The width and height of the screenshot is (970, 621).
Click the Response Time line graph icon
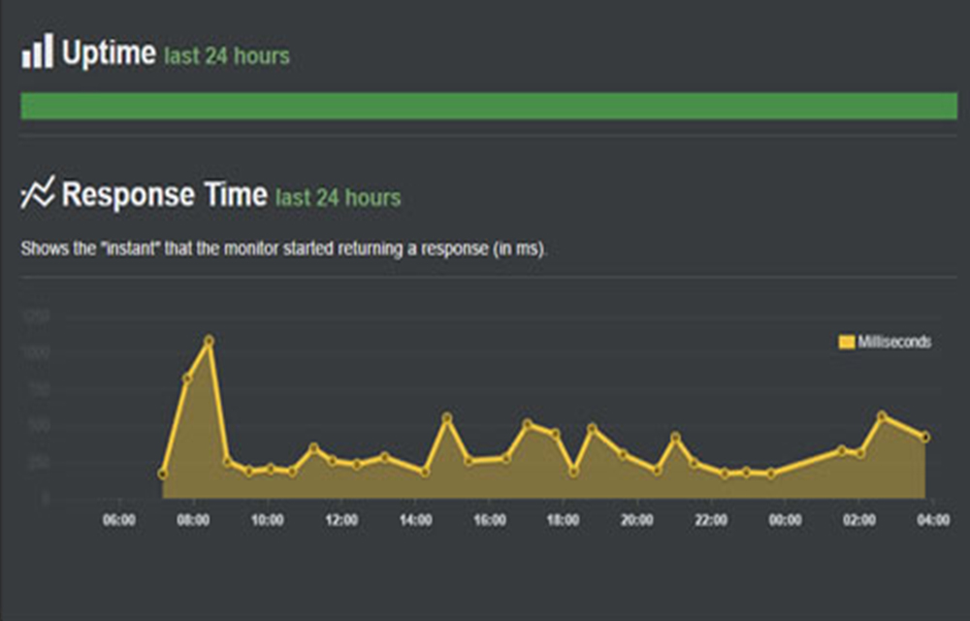tap(38, 192)
